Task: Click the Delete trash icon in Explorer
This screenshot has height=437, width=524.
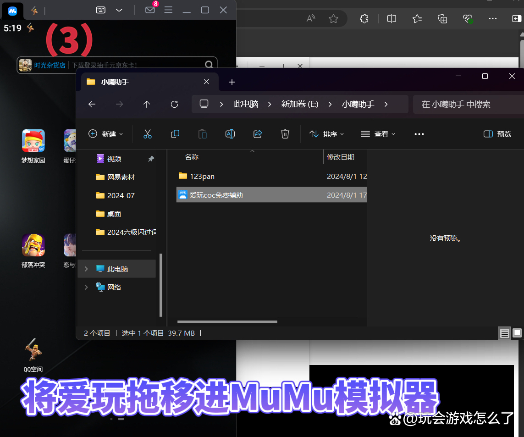Action: [x=285, y=134]
